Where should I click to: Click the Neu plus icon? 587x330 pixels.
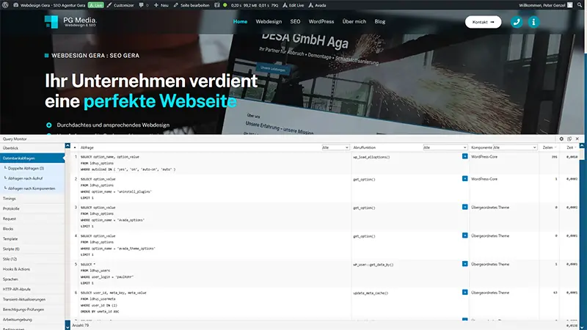[x=156, y=5]
